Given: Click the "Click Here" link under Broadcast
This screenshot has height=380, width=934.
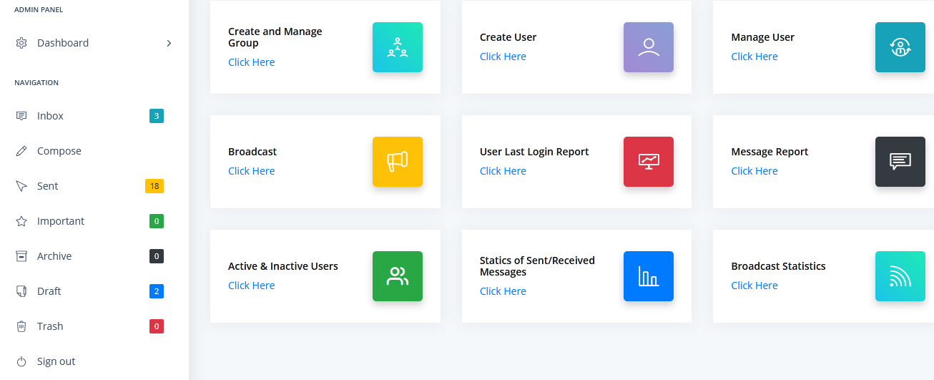Looking at the screenshot, I should [251, 171].
